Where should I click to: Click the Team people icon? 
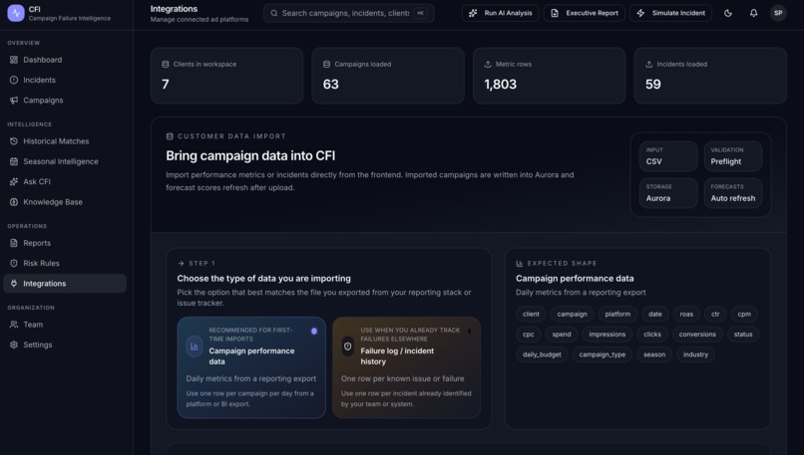(14, 325)
